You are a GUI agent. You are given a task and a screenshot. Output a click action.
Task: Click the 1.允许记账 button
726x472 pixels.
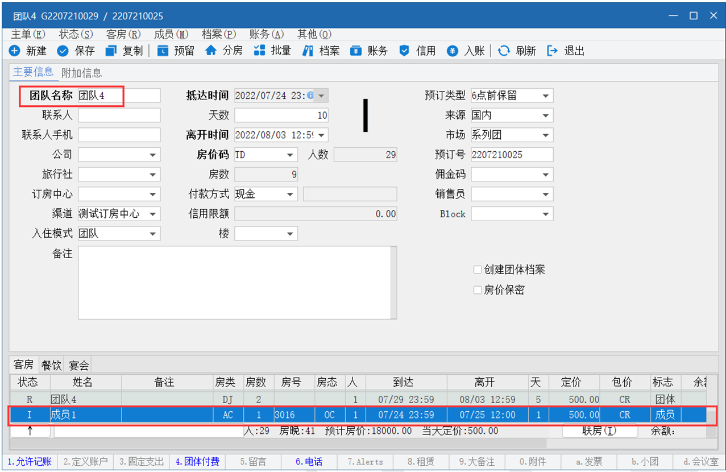pos(30,462)
